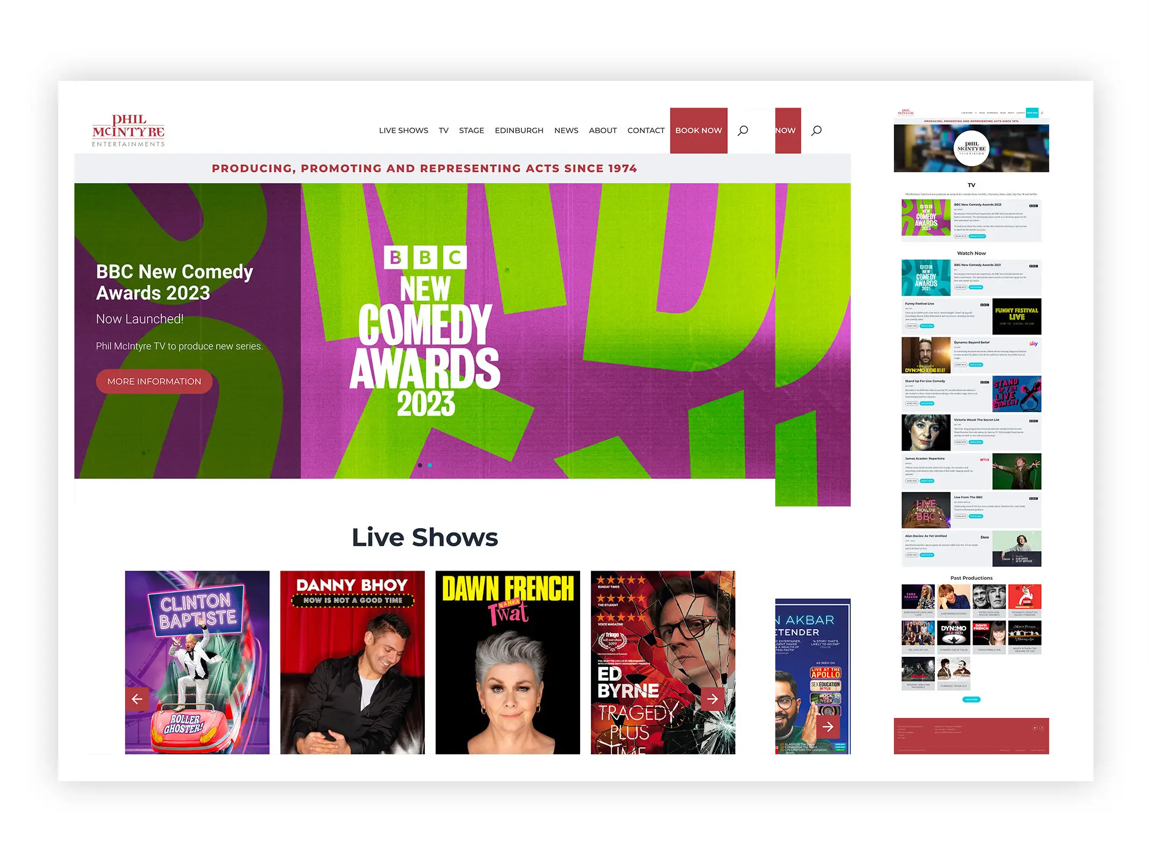Open the Victoria Wood Secret List thumbnail
Viewport: 1150px width, 861px height.
tap(926, 433)
